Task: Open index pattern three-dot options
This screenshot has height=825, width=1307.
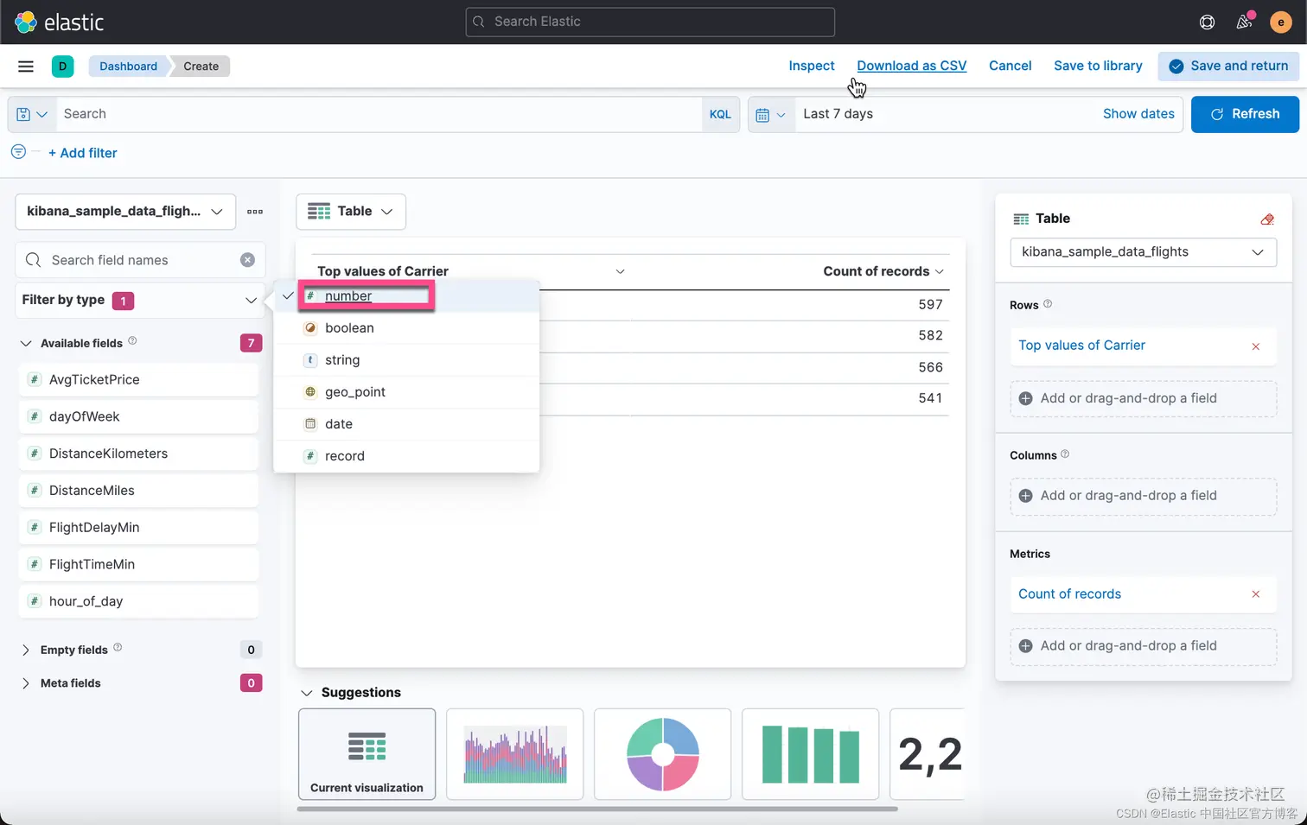Action: [x=255, y=212]
